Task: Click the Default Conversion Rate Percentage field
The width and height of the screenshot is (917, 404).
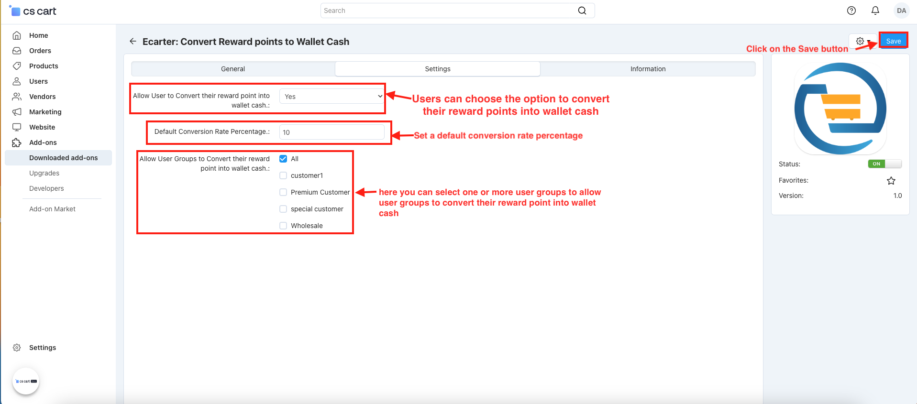Action: click(x=332, y=132)
